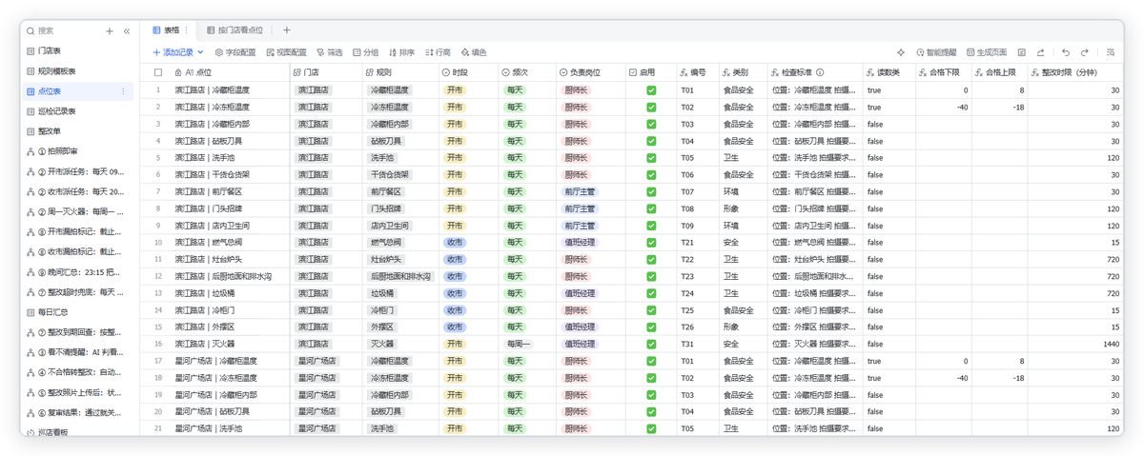This screenshot has height=456, width=1144.
Task: Open the 分组 grouping tool
Action: pos(366,52)
